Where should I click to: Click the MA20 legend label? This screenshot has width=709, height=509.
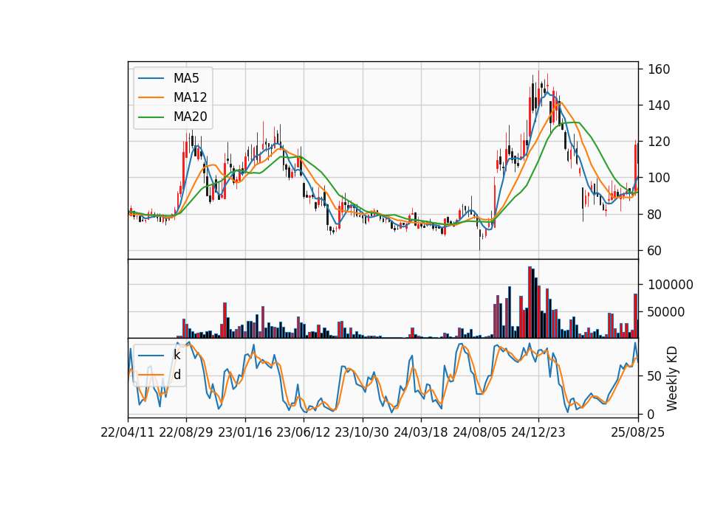coord(190,117)
